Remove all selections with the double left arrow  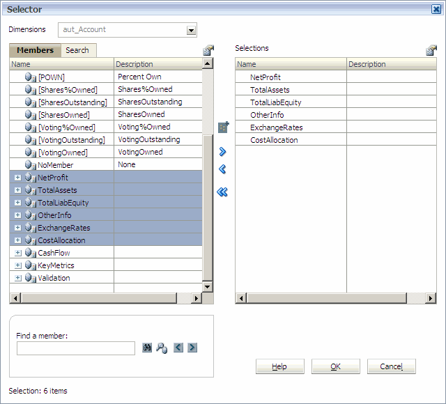[x=222, y=192]
